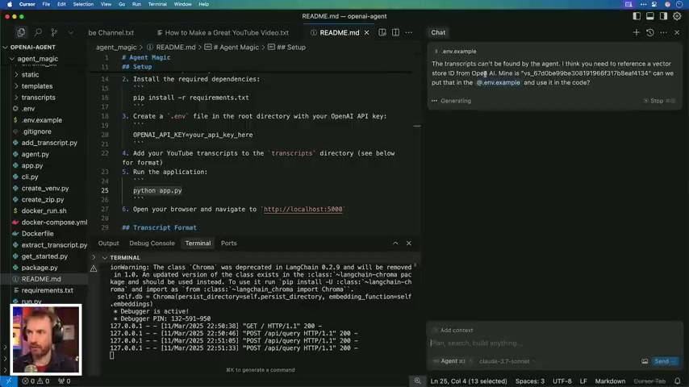Open the .env.example file in explorer

tap(42, 120)
